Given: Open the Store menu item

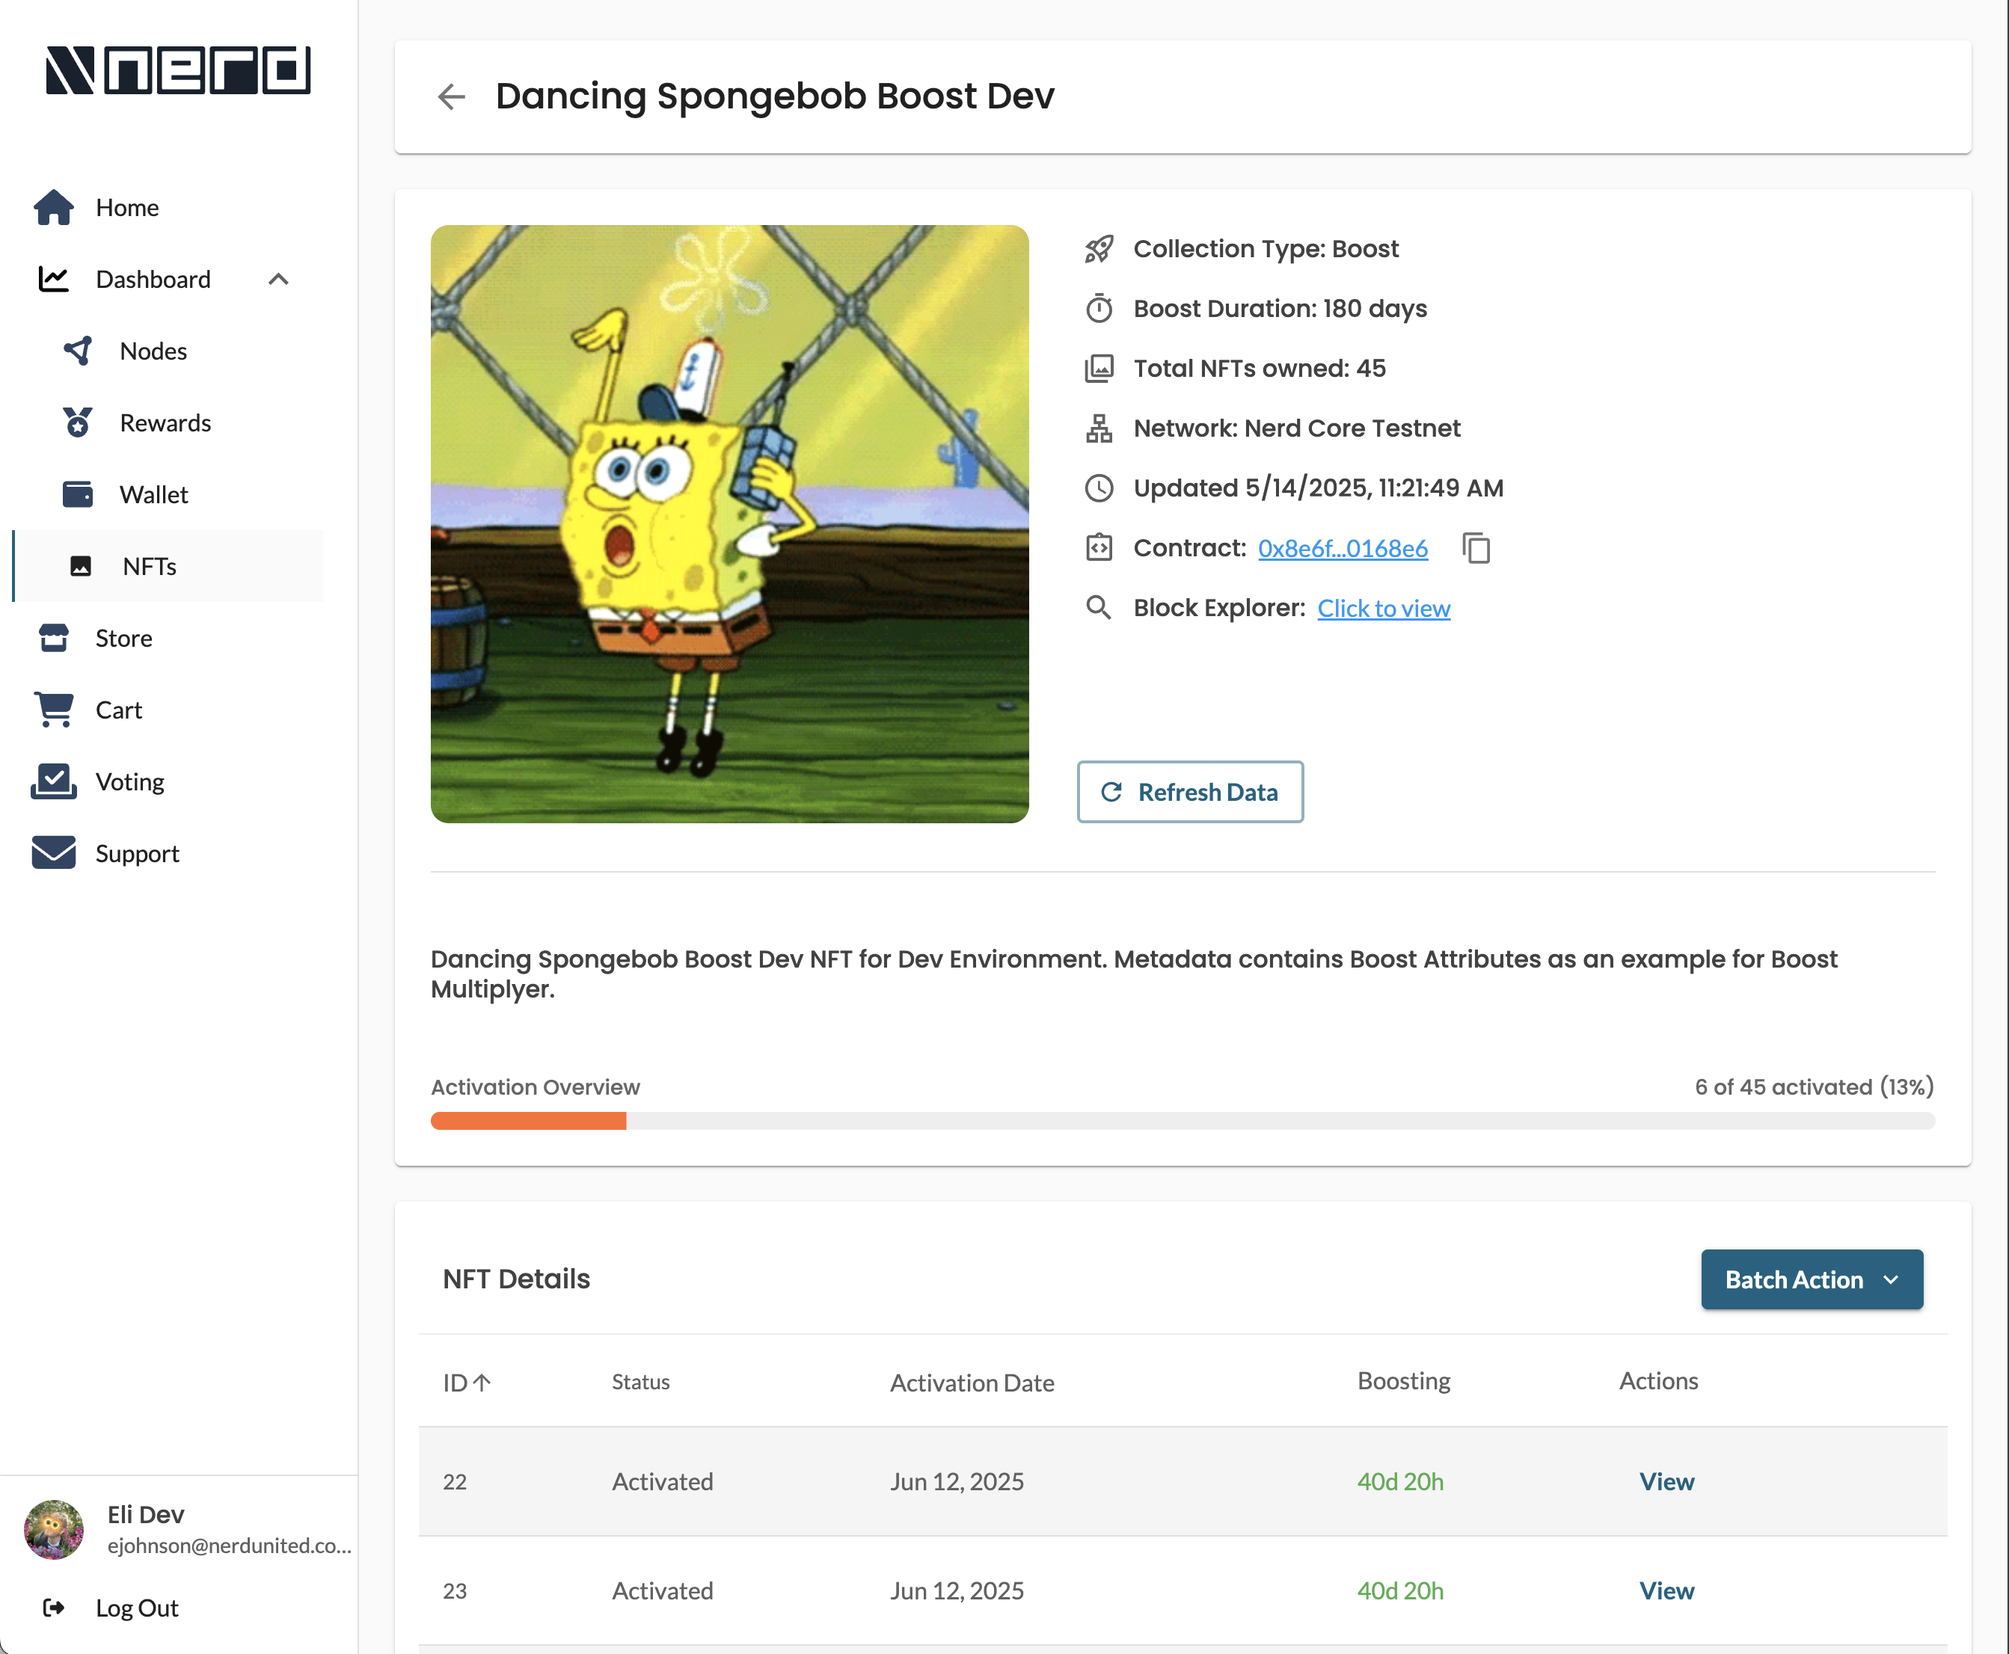Looking at the screenshot, I should coord(124,639).
